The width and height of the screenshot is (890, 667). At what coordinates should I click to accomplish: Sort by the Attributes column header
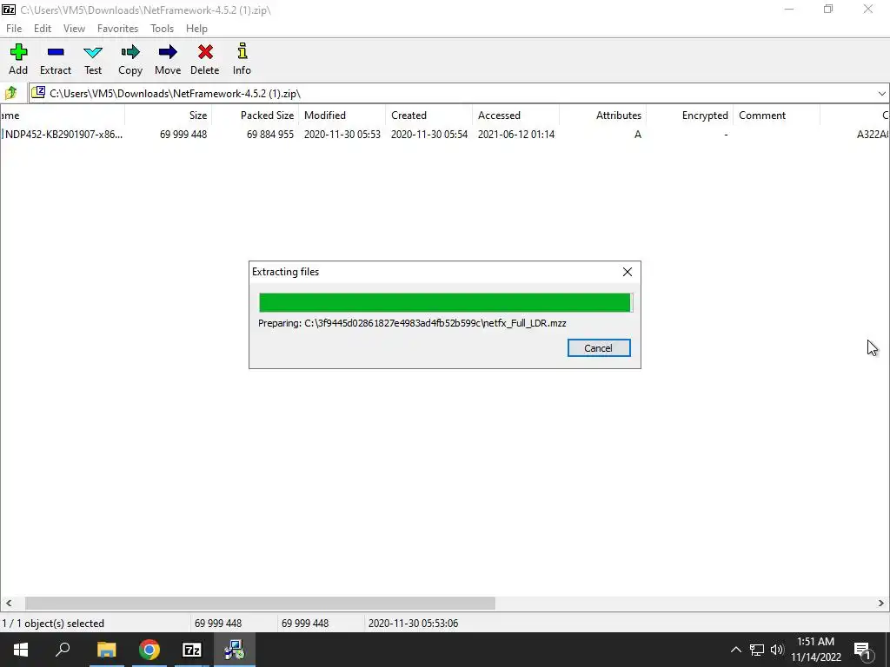pos(603,116)
